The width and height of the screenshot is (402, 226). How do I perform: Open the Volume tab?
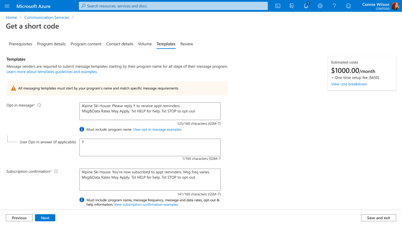[x=145, y=44]
